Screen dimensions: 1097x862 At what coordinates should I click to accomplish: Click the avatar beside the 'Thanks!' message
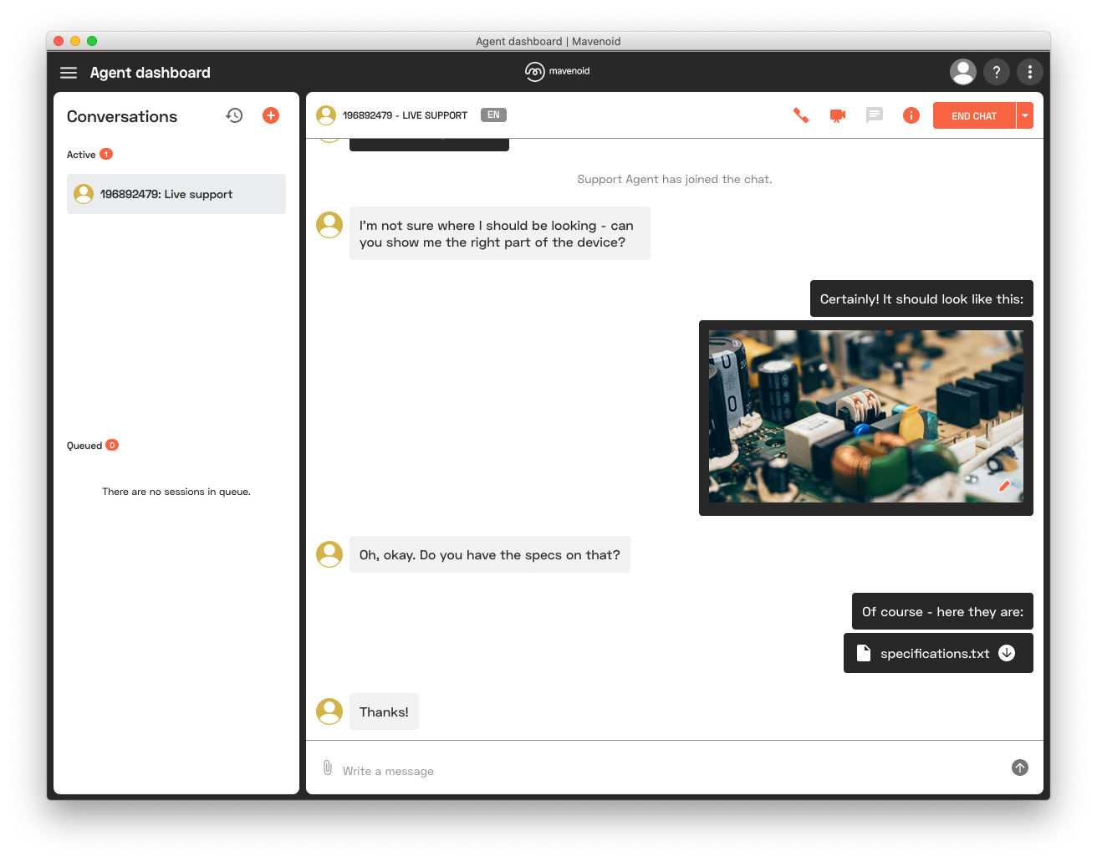coord(329,712)
